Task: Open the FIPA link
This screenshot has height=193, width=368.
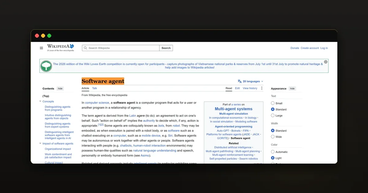Action: point(246,131)
